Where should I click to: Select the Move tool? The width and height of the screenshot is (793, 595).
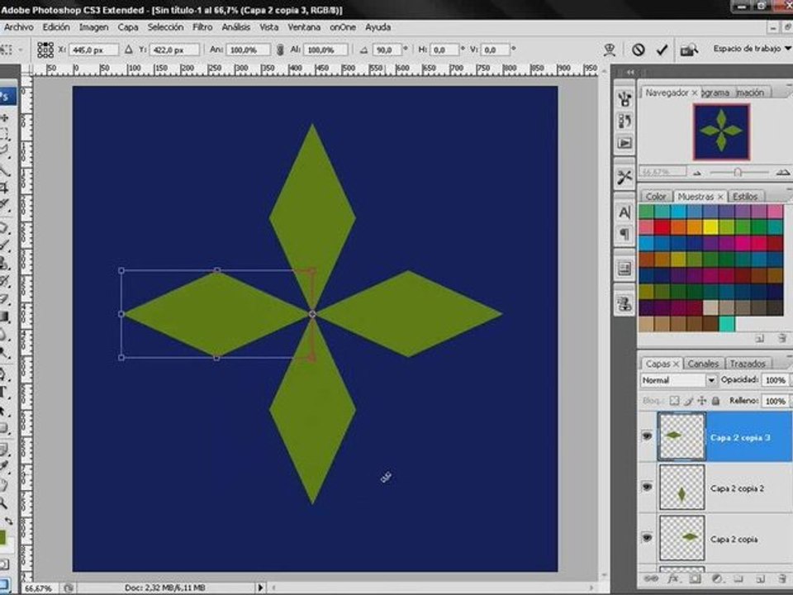click(5, 118)
